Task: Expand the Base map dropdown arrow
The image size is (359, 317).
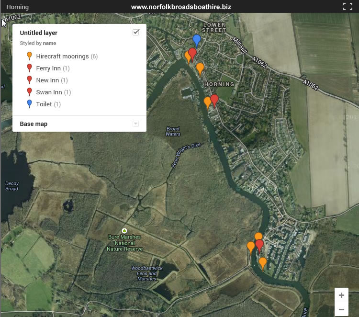Action: (135, 124)
